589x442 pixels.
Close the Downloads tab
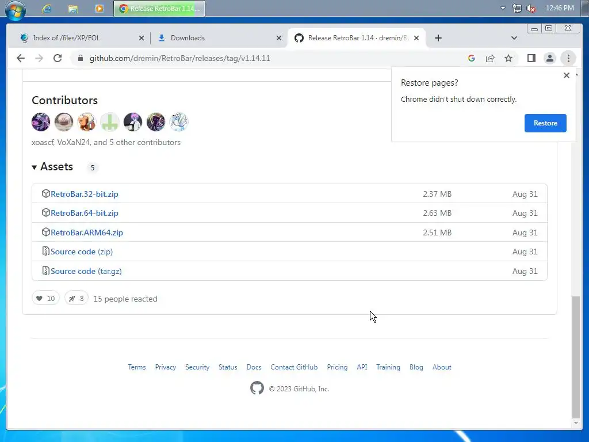pyautogui.click(x=279, y=38)
